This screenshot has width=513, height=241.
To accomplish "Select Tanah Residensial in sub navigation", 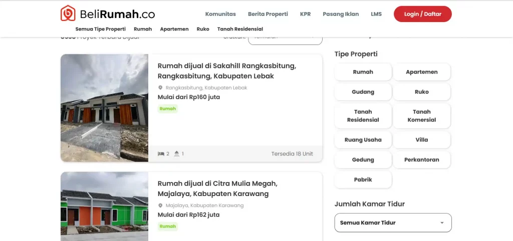I will point(240,29).
